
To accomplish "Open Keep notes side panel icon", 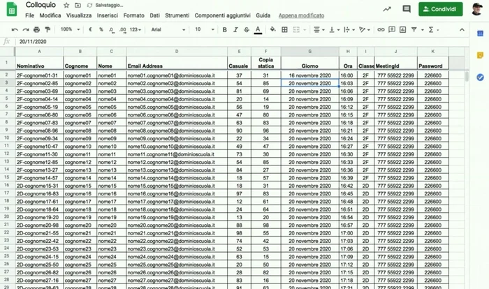I will pyautogui.click(x=481, y=55).
